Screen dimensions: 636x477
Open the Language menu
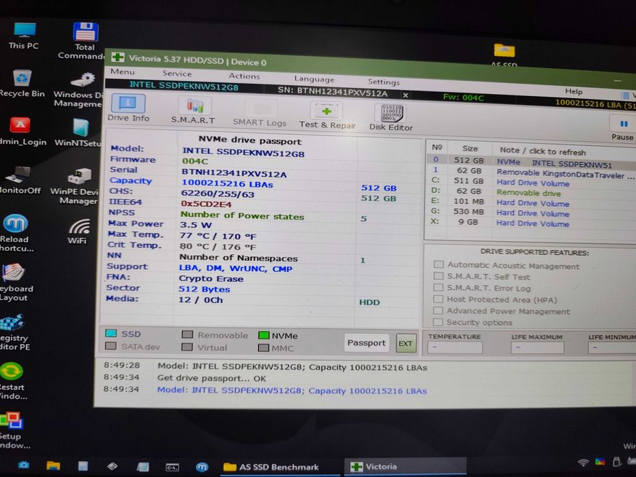[x=314, y=78]
